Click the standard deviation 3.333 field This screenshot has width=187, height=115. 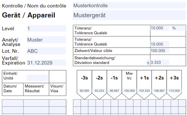[x=160, y=62]
